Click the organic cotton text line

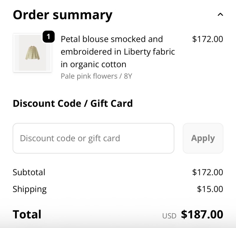(93, 64)
